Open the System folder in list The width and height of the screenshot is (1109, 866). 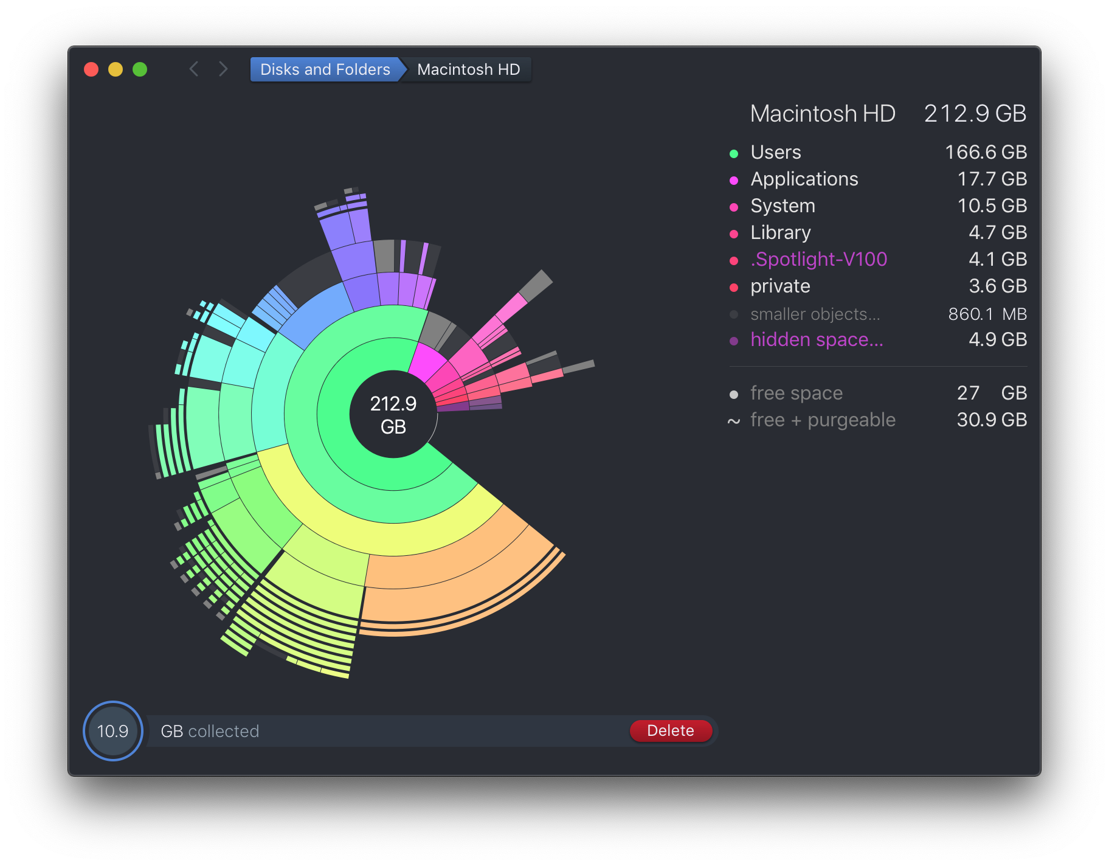[783, 206]
